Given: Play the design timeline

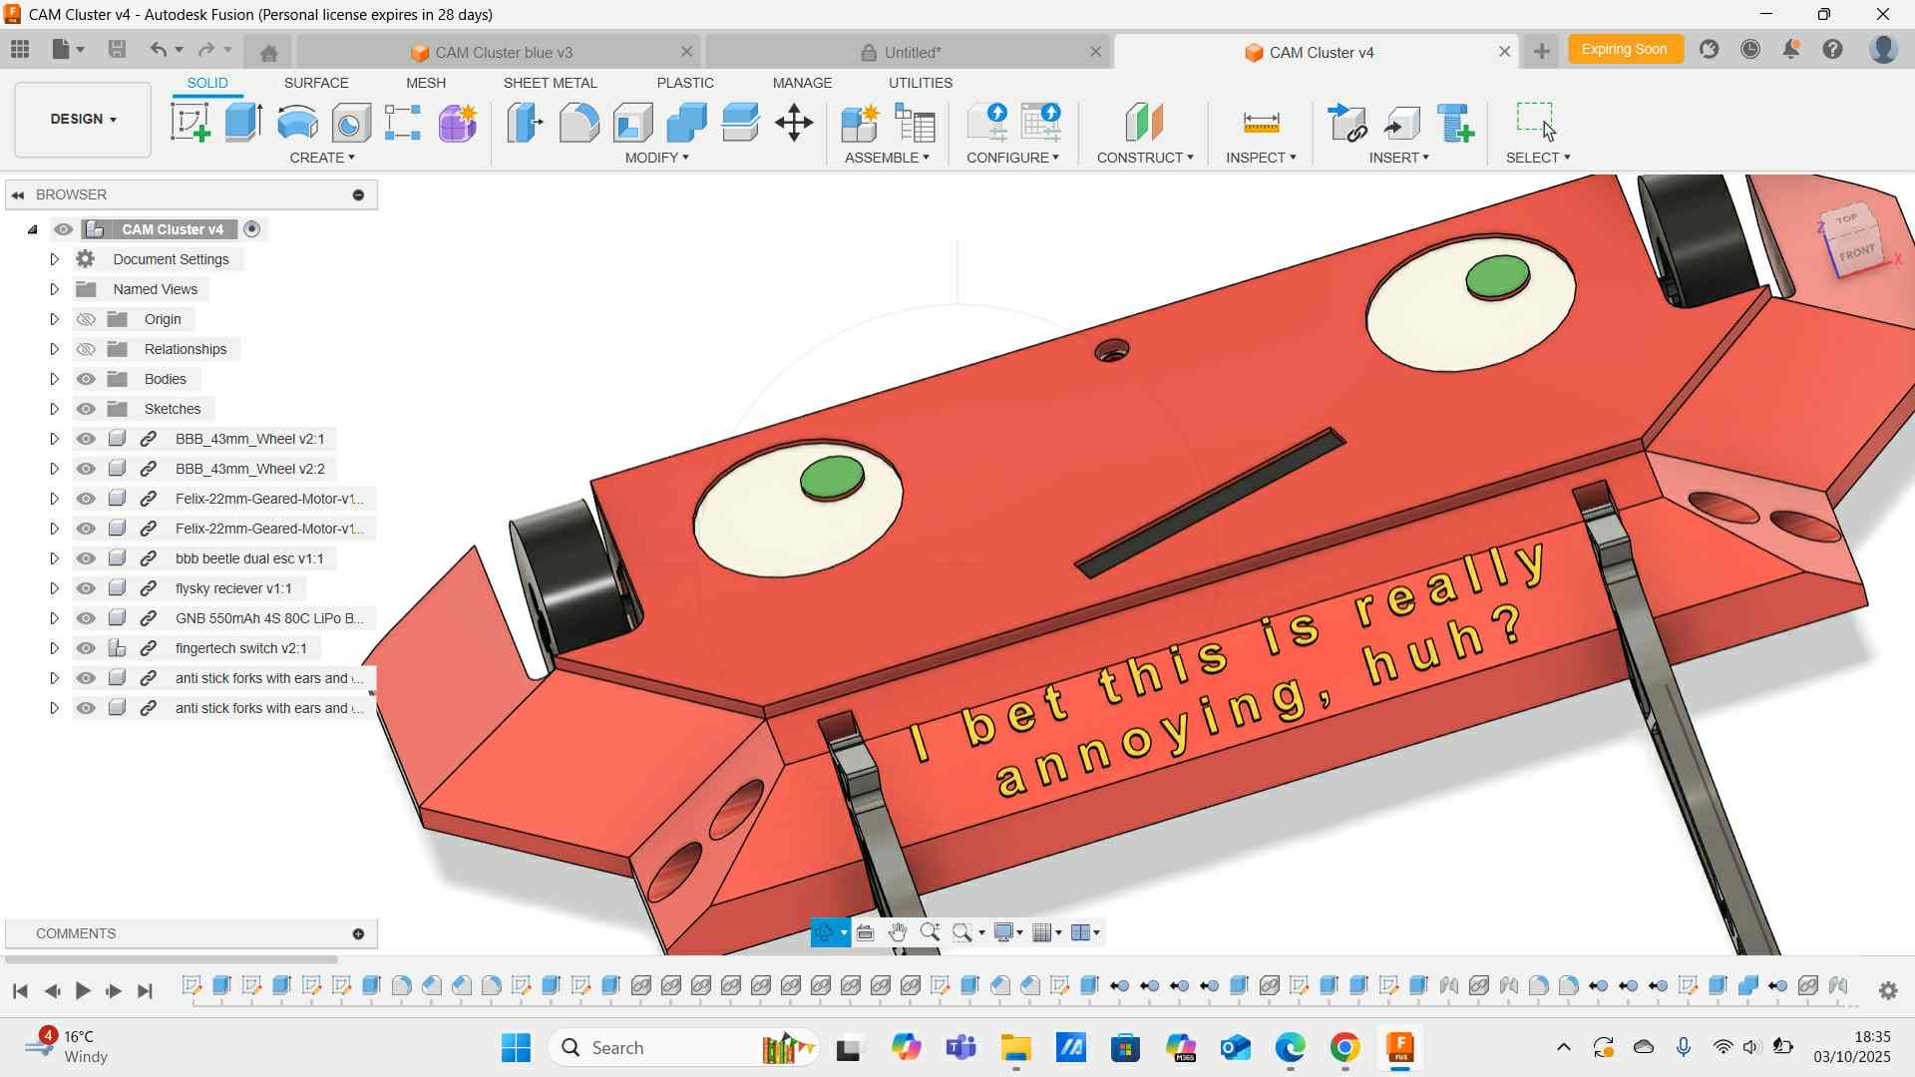Looking at the screenshot, I should pyautogui.click(x=83, y=990).
